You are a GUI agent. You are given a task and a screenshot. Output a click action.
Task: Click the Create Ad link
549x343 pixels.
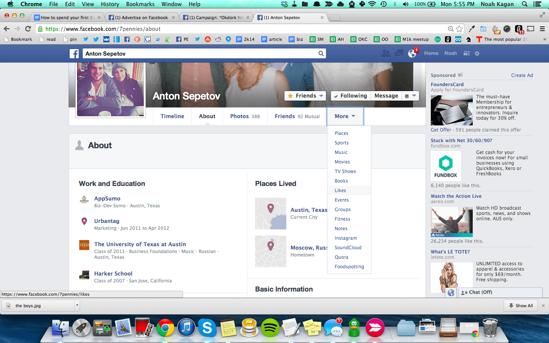(x=522, y=75)
